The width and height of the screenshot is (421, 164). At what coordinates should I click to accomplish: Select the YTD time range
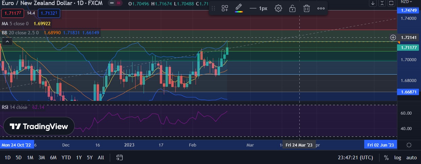pos(66,157)
